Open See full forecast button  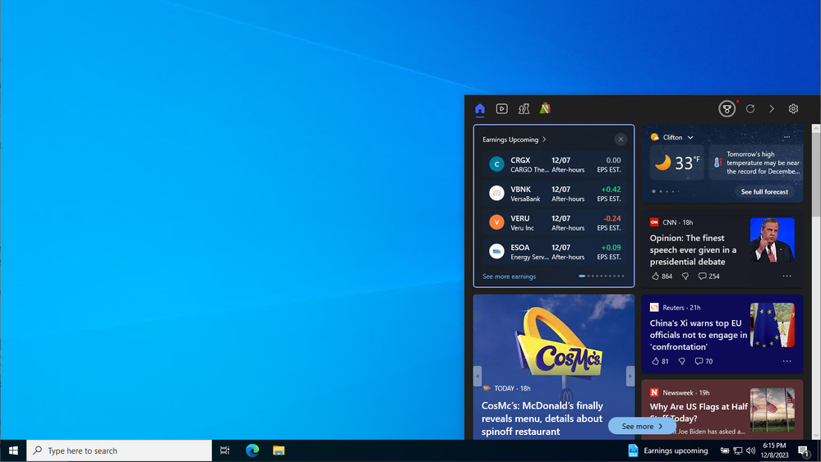pos(764,192)
